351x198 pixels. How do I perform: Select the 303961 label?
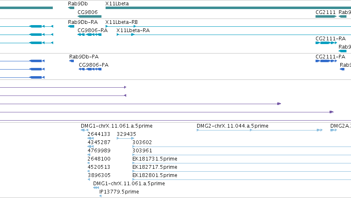[142, 151]
